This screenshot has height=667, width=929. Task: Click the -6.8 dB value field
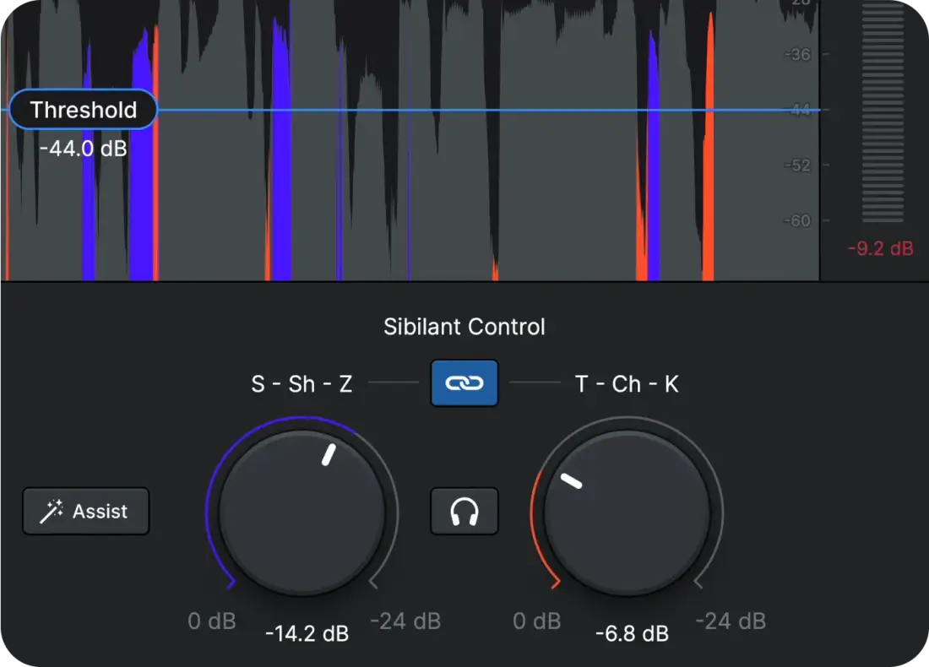632,633
